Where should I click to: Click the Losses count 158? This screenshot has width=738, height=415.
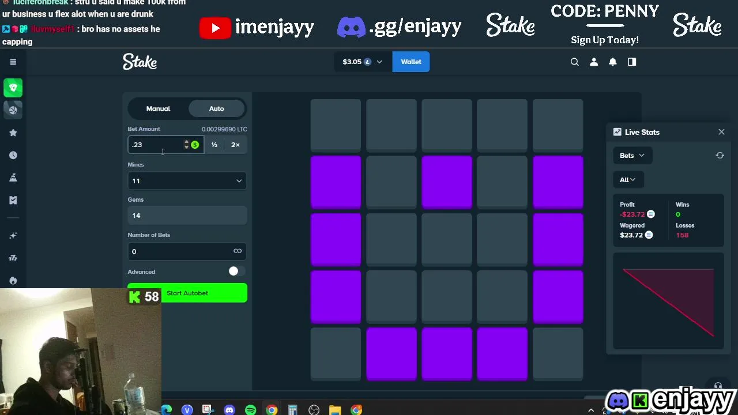point(682,235)
